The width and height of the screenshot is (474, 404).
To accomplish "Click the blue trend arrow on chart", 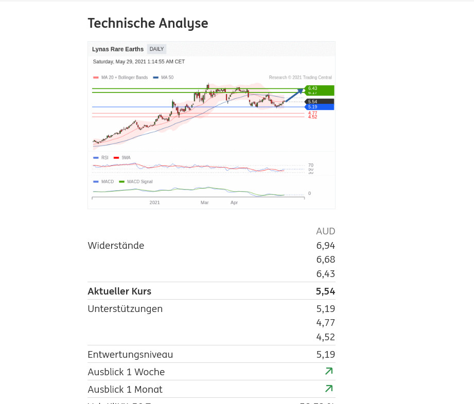I will coord(294,95).
